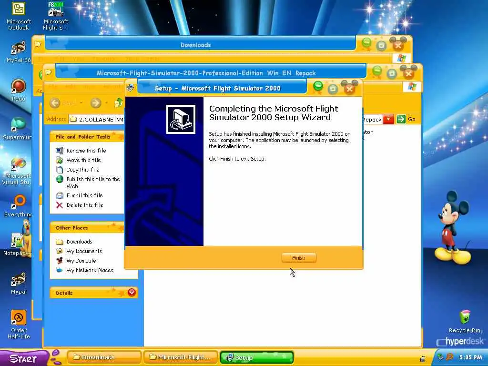Click Copy this file task
Screen dimensions: 488x366
(x=83, y=170)
